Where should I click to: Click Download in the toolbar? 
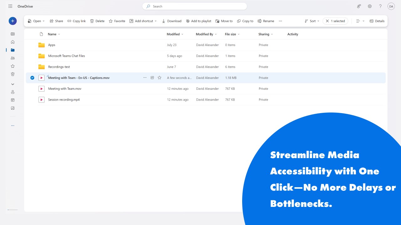pos(172,21)
